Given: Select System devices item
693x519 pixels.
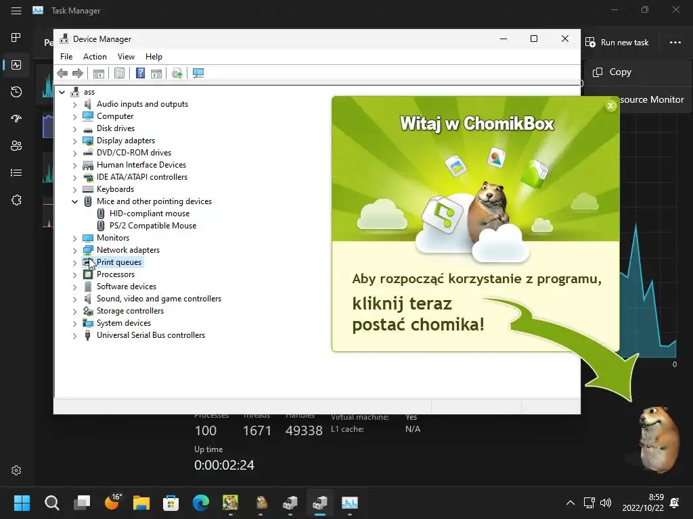Looking at the screenshot, I should 124,323.
